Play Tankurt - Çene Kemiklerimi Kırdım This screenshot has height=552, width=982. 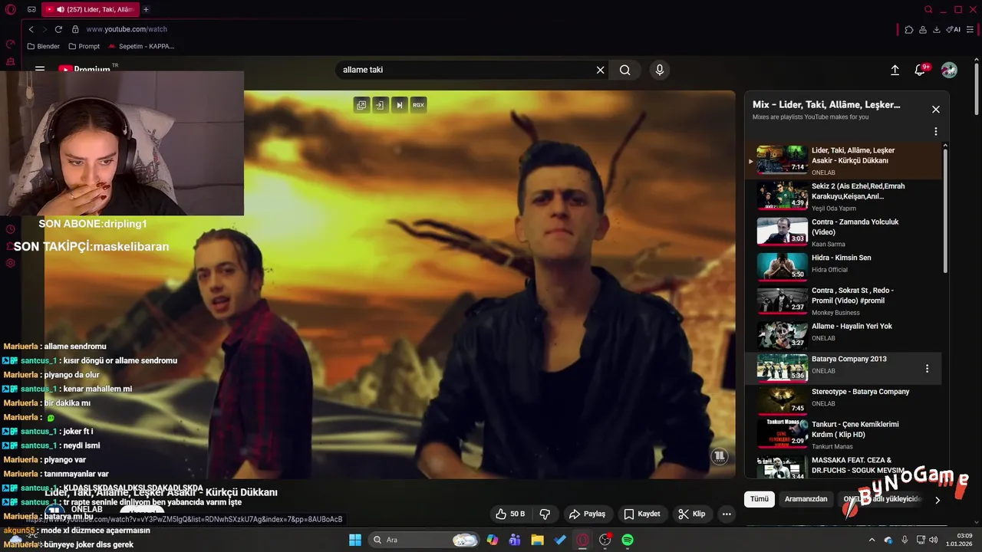coord(842,434)
